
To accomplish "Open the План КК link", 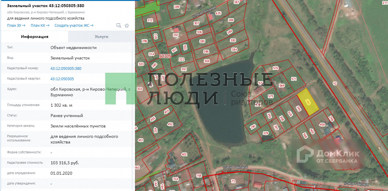I will click(40, 26).
